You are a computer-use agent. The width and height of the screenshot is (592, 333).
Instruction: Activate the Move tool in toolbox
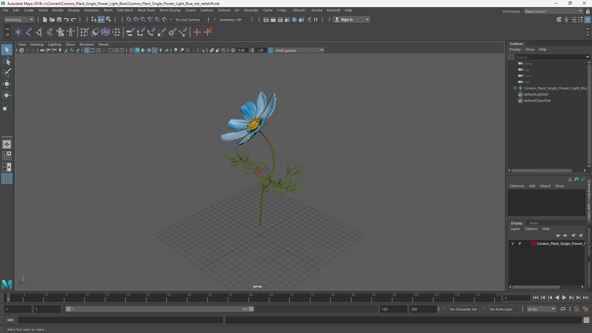(7, 84)
